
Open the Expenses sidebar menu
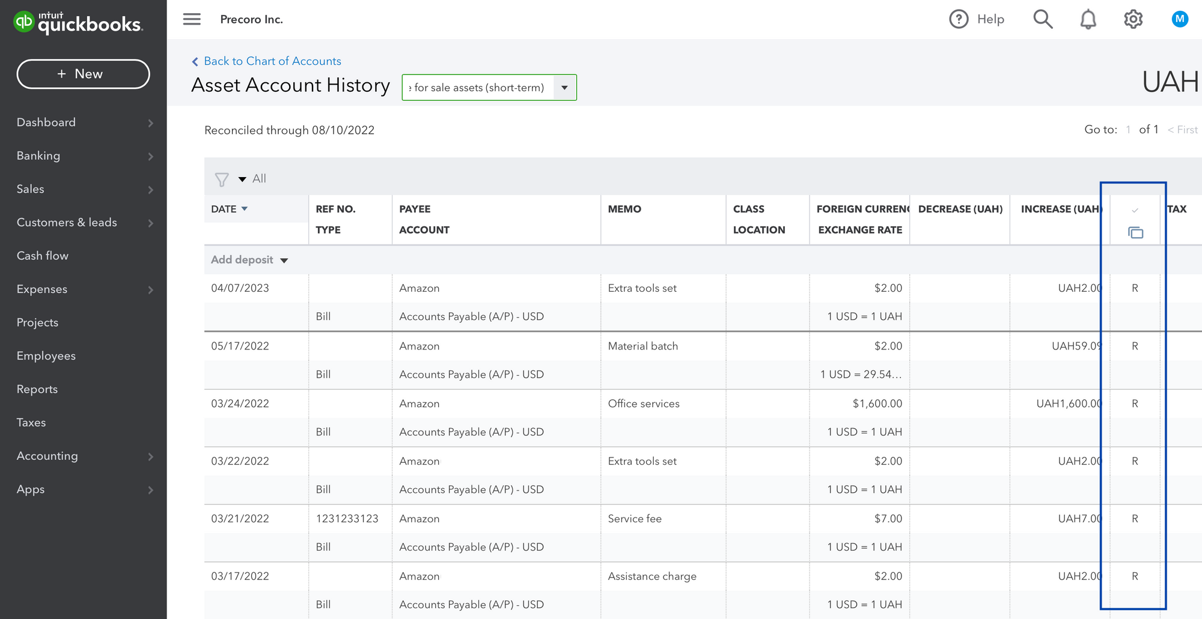point(41,289)
